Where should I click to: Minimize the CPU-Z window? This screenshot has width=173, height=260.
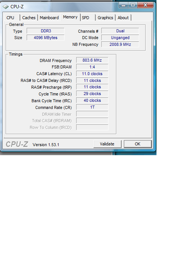[123, 5]
